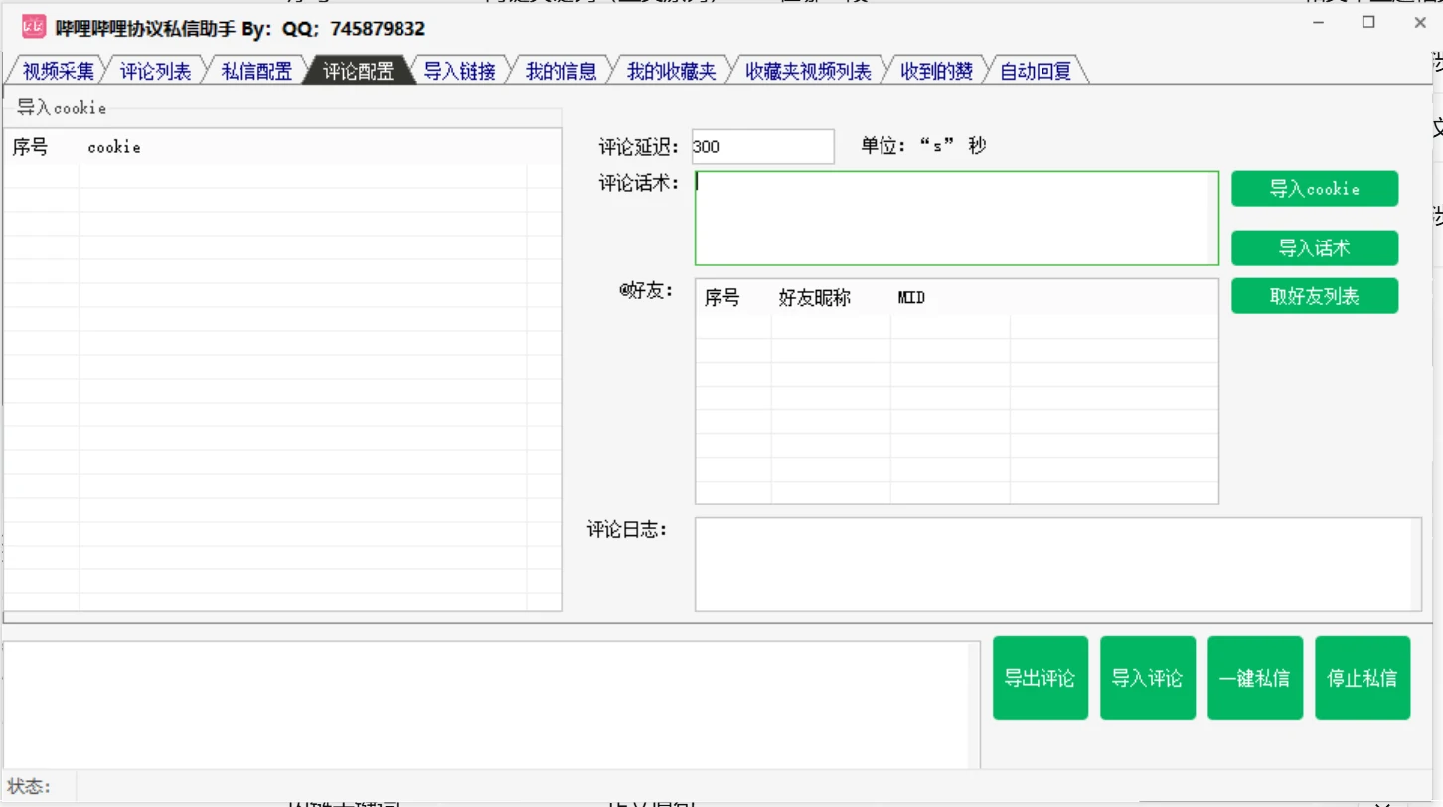Click the 导出评论 button
This screenshot has height=807, width=1443.
click(1041, 678)
